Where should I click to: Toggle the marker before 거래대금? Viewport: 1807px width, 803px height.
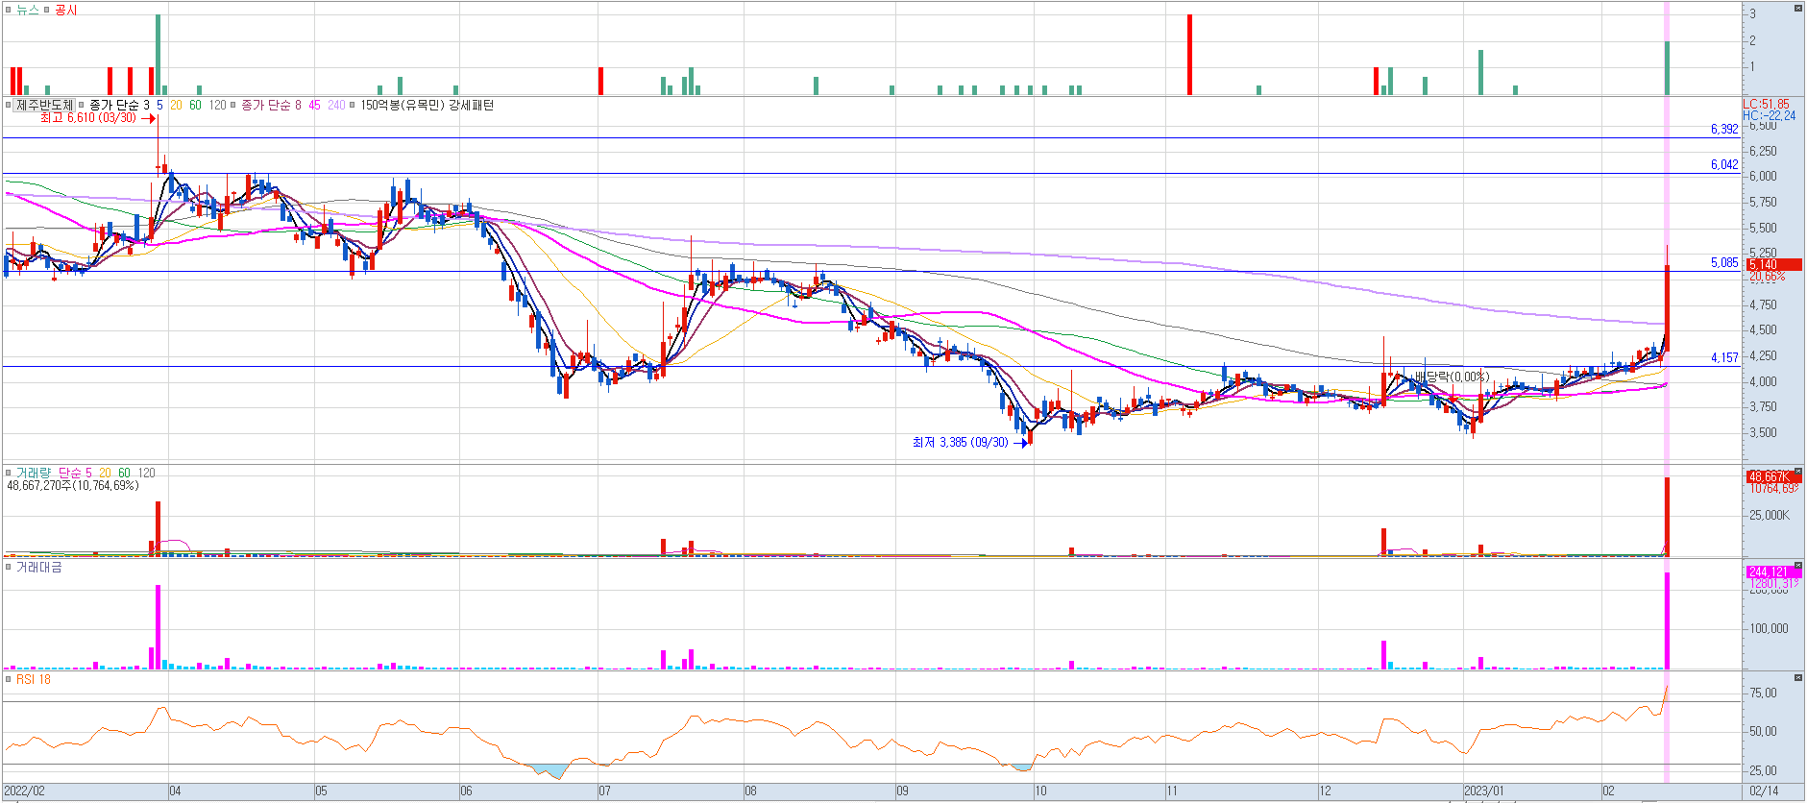tap(8, 568)
